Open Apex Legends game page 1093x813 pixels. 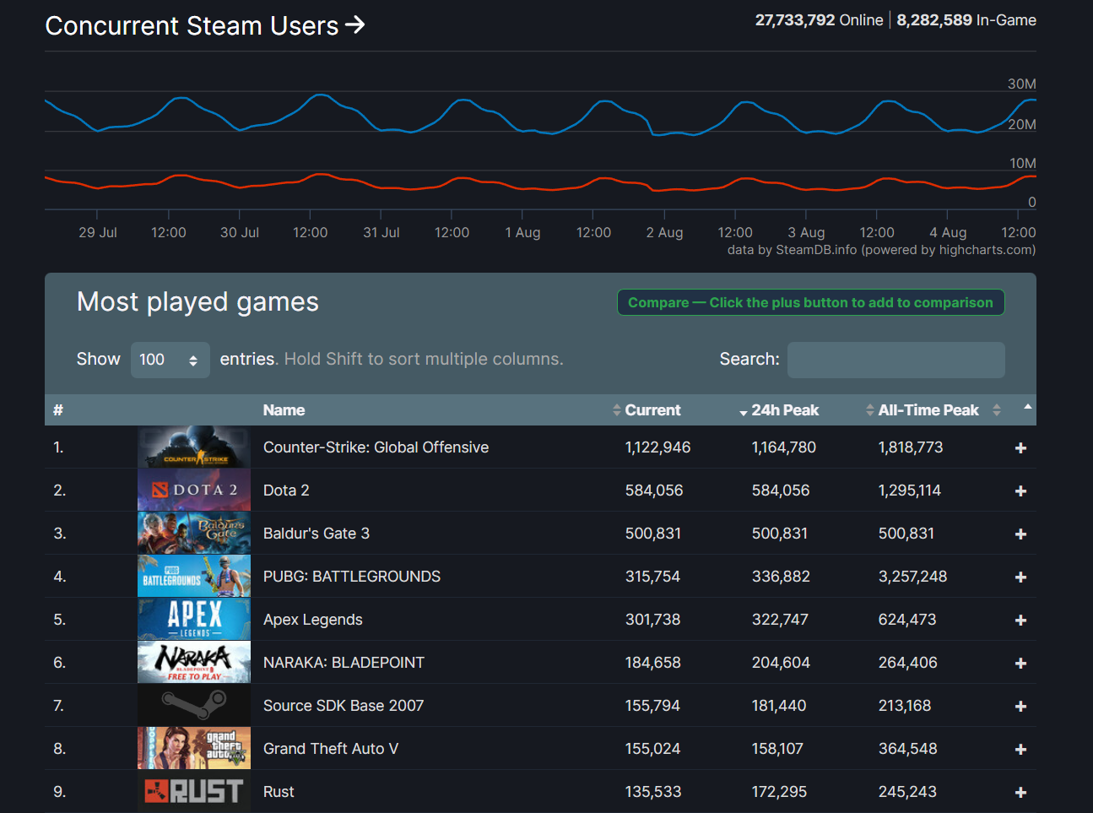[x=313, y=620]
